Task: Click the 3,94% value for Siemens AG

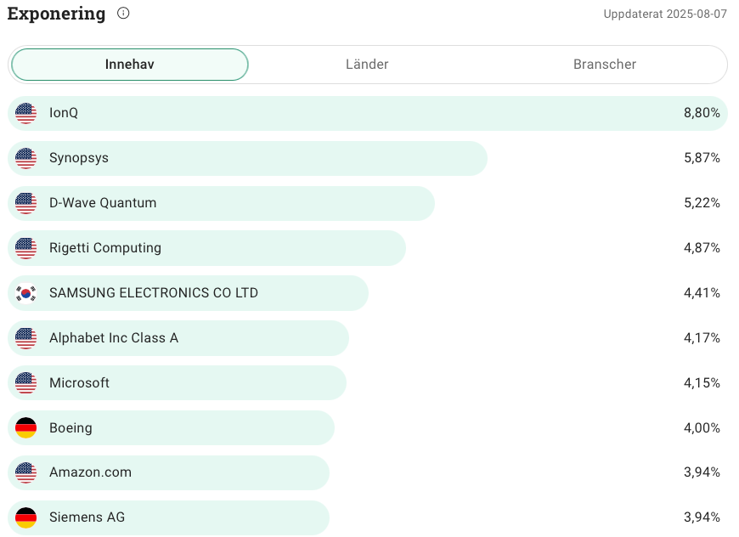Action: [702, 517]
